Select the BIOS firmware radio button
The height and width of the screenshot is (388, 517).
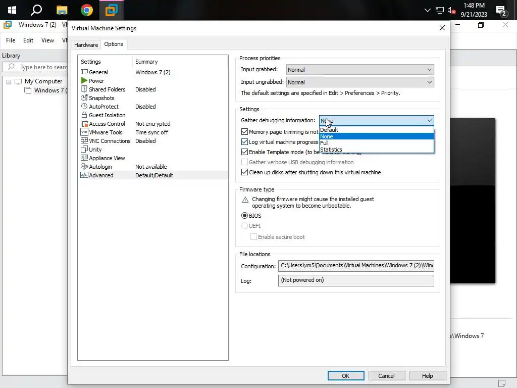(x=244, y=215)
